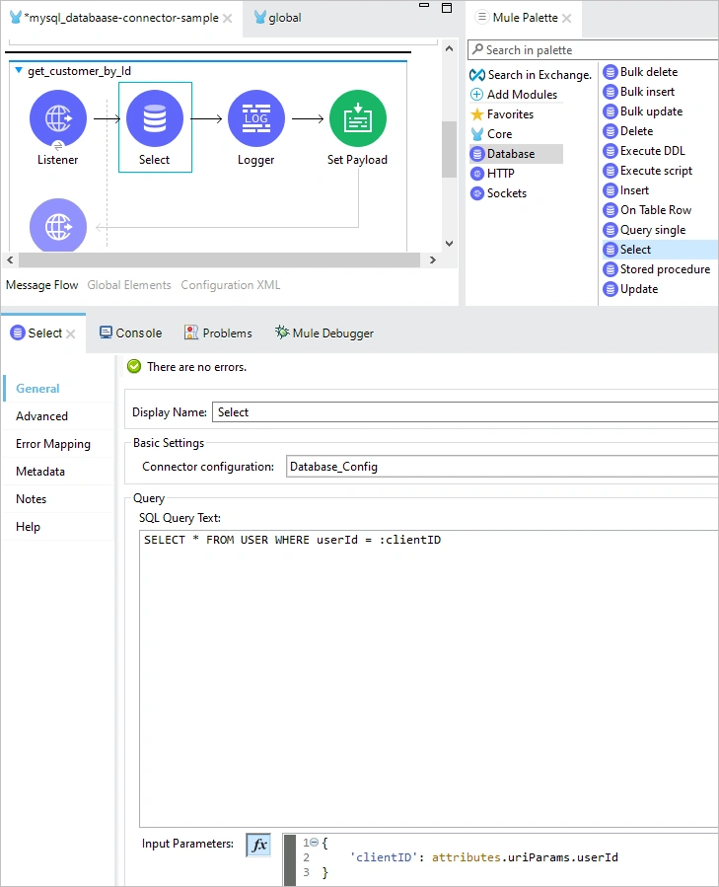This screenshot has width=719, height=887.
Task: Collapse the get_customer_by_Id flow
Action: [18, 71]
